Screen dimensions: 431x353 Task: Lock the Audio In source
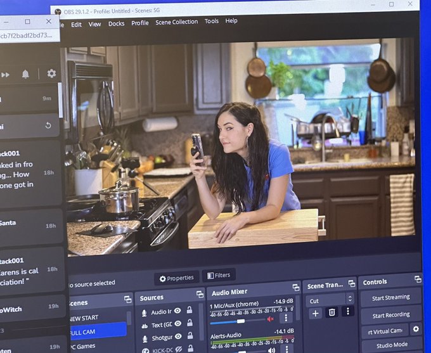pos(190,310)
